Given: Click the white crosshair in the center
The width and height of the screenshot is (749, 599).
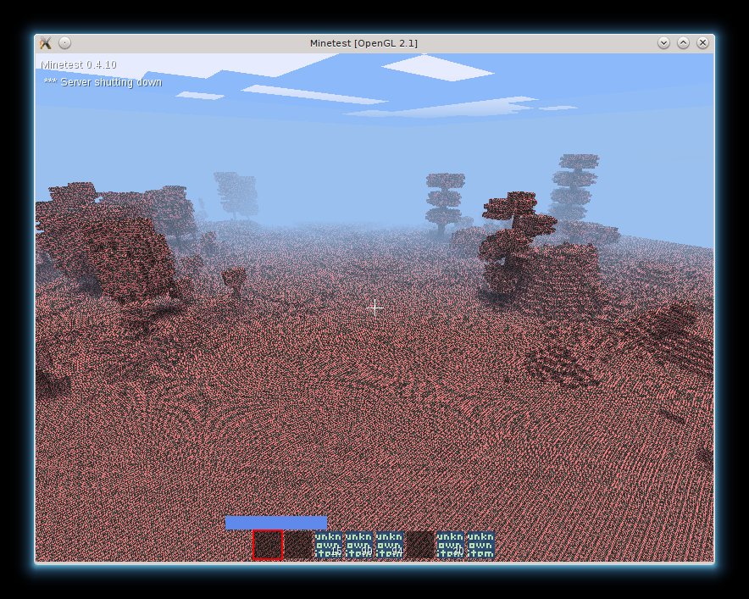Looking at the screenshot, I should coord(374,308).
